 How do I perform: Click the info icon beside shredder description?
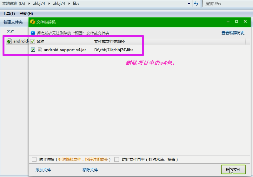coord(33,33)
